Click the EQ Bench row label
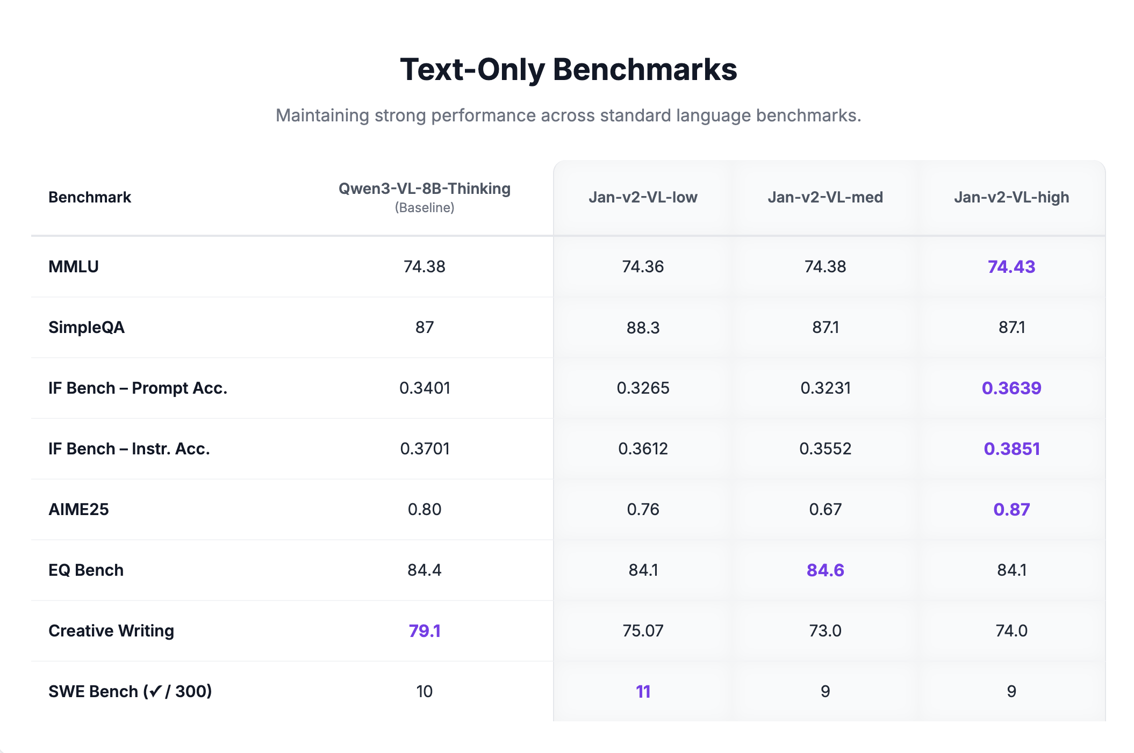 [x=86, y=570]
